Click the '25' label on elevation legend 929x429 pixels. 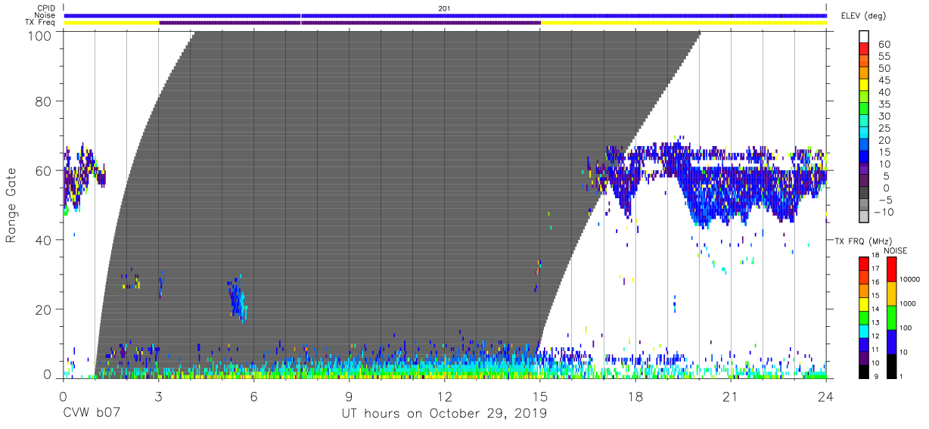point(884,128)
